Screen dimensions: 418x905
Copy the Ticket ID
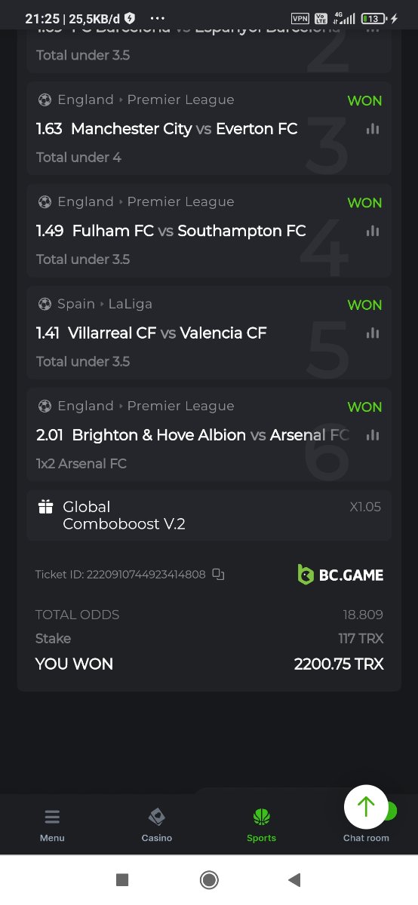point(218,575)
